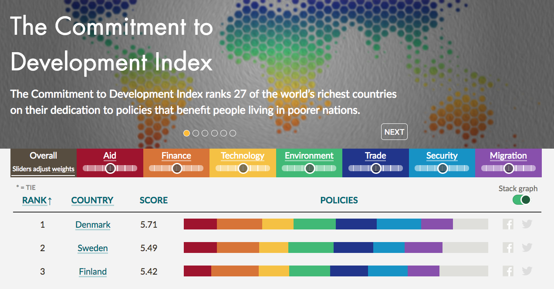The width and height of the screenshot is (554, 289).
Task: Switch to the Migration category
Action: coord(508,156)
